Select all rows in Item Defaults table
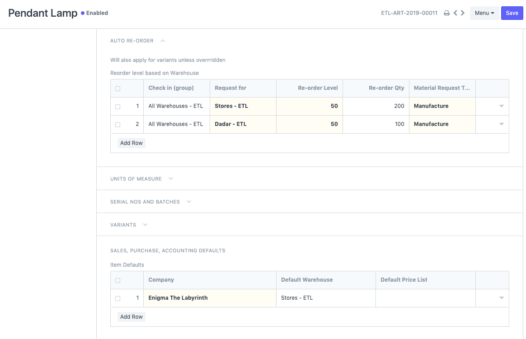 point(118,280)
